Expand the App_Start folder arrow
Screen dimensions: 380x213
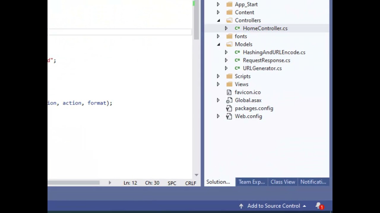point(218,4)
